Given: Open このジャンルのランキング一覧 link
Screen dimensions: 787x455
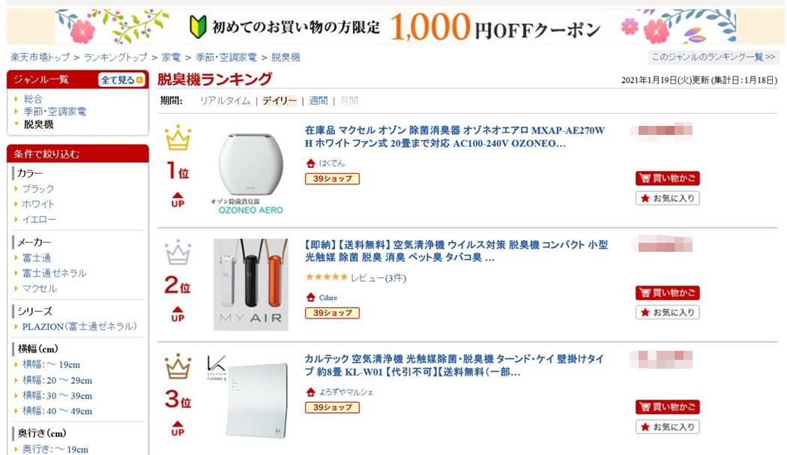Looking at the screenshot, I should point(714,58).
